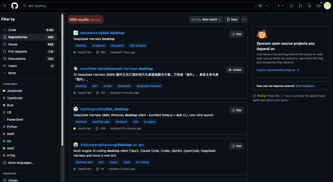Image resolution: width=333 pixels, height=182 pixels.
Task: Filter results by Code
Action: [29, 30]
